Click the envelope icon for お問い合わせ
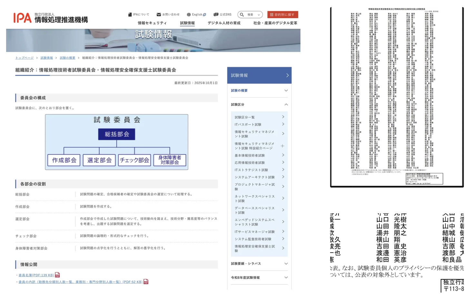 tap(159, 14)
